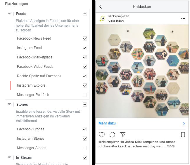This screenshot has height=165, width=190.
Task: Open comments with speech bubble icon
Action: coord(112,135)
